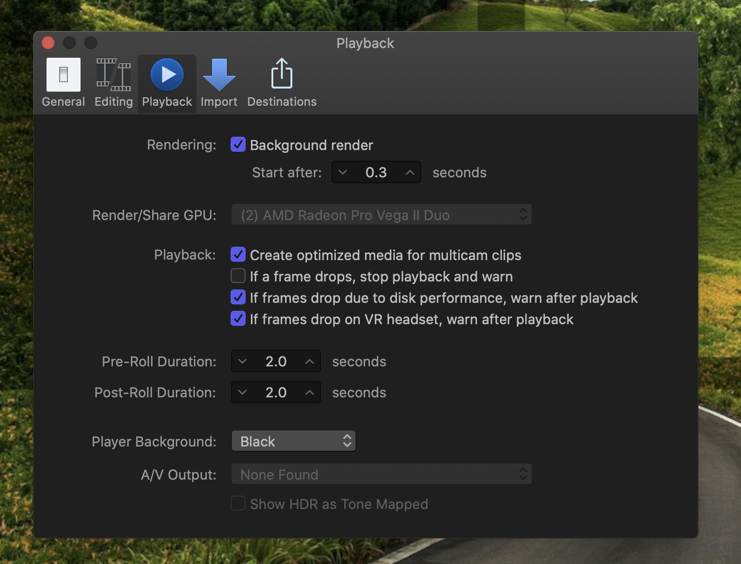Open the Render/Share GPU dropdown

pos(381,215)
